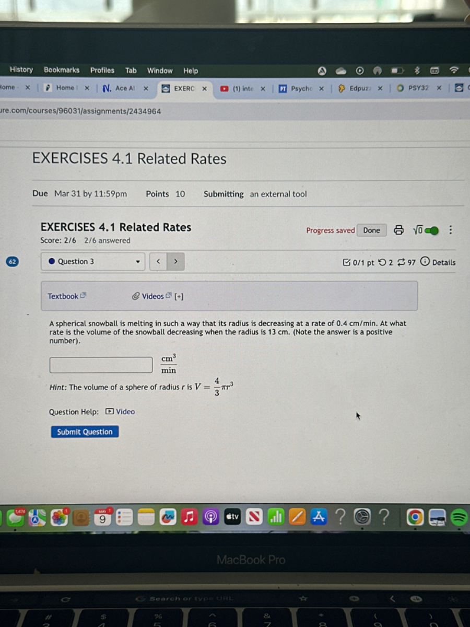The width and height of the screenshot is (470, 627).
Task: Expand Videos with the [+] control
Action: tap(179, 296)
